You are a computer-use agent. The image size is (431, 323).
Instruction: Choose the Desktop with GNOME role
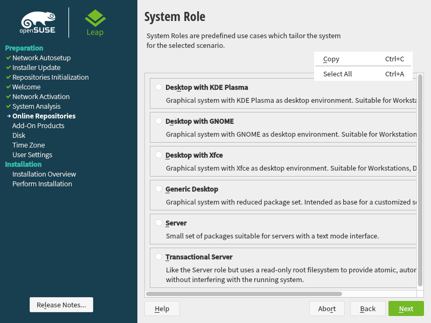click(158, 121)
